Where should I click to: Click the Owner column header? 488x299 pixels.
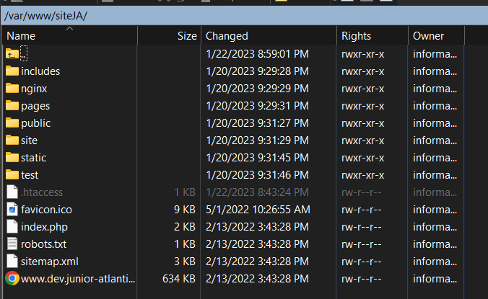[x=428, y=36]
